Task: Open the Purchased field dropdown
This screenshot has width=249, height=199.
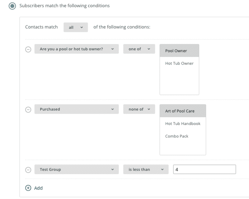Action: [x=77, y=109]
